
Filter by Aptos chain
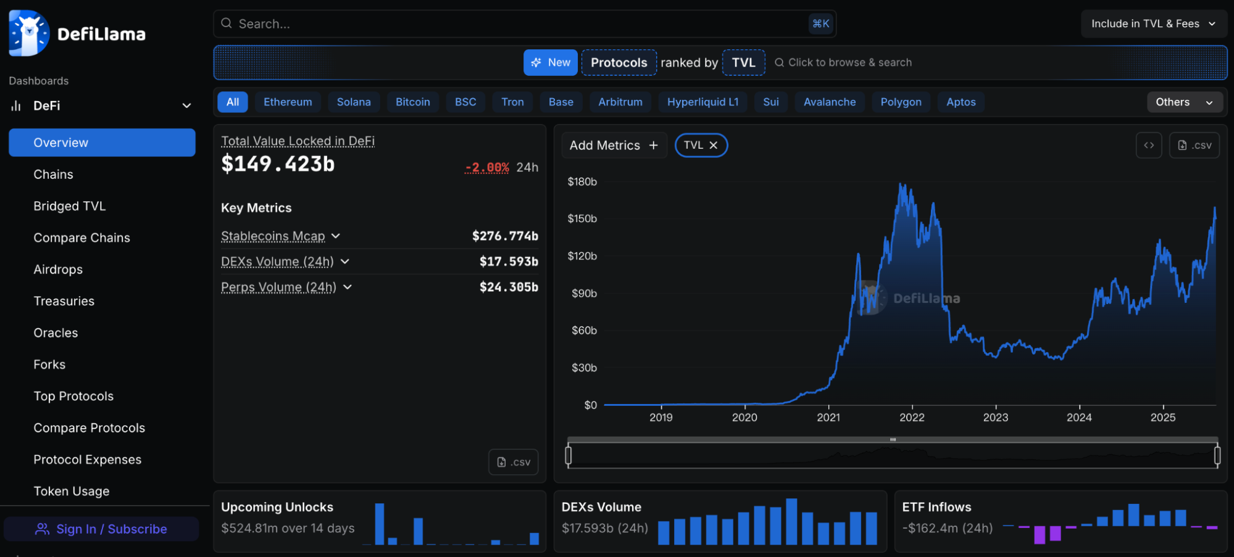pyautogui.click(x=961, y=102)
